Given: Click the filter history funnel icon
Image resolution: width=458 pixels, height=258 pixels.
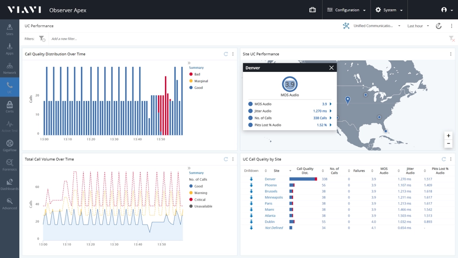Looking at the screenshot, I should coord(42,39).
